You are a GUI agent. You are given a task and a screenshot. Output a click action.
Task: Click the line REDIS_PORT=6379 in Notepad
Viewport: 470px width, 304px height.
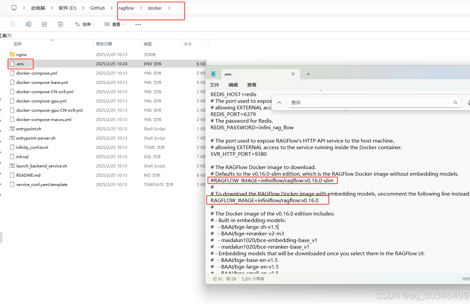point(233,114)
